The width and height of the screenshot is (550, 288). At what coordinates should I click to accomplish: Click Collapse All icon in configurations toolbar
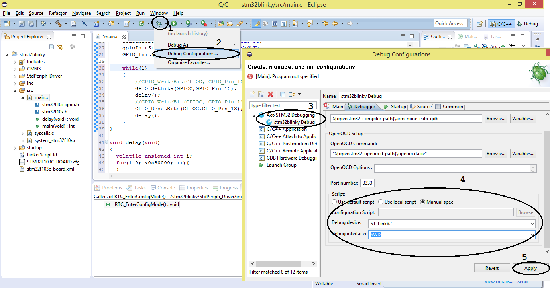[283, 94]
